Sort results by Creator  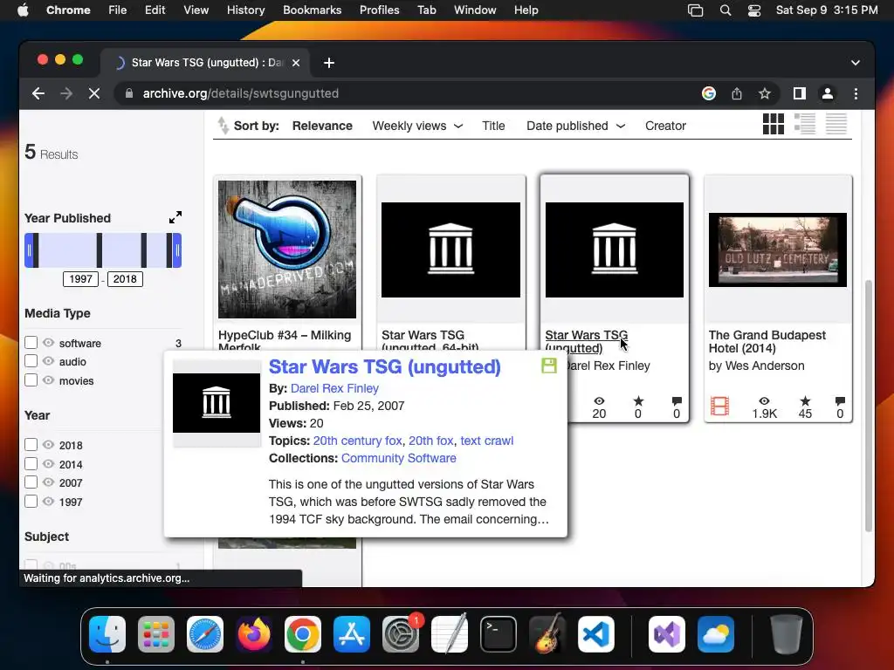pos(665,126)
